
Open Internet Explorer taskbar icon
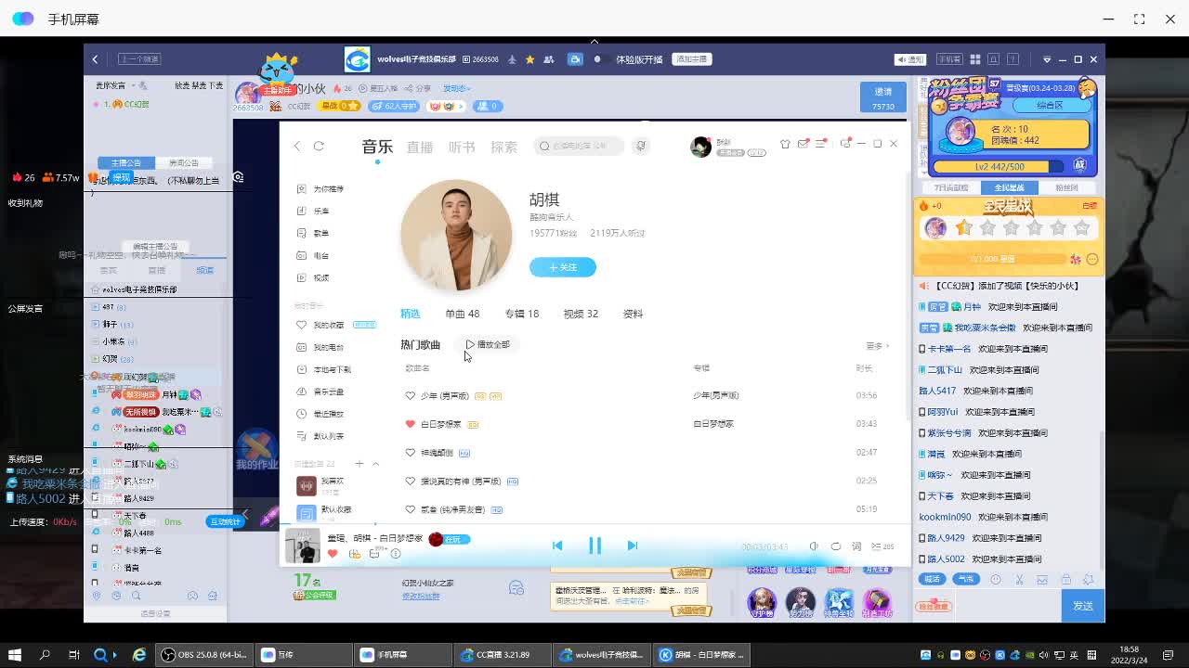(x=139, y=655)
